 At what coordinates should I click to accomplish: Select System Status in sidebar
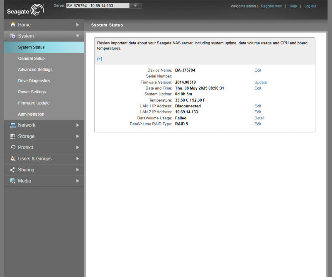tap(44, 47)
